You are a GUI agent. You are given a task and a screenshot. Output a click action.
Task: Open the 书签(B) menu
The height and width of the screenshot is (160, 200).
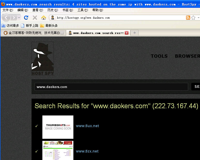(x=68, y=10)
